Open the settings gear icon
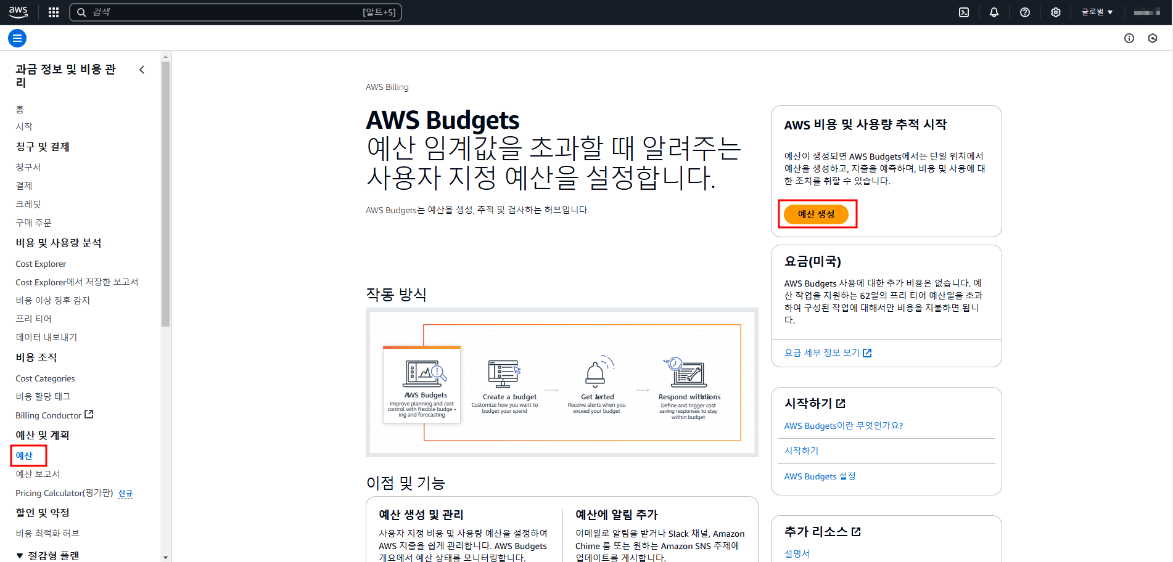Screen dimensions: 1173x562 click(x=1056, y=12)
